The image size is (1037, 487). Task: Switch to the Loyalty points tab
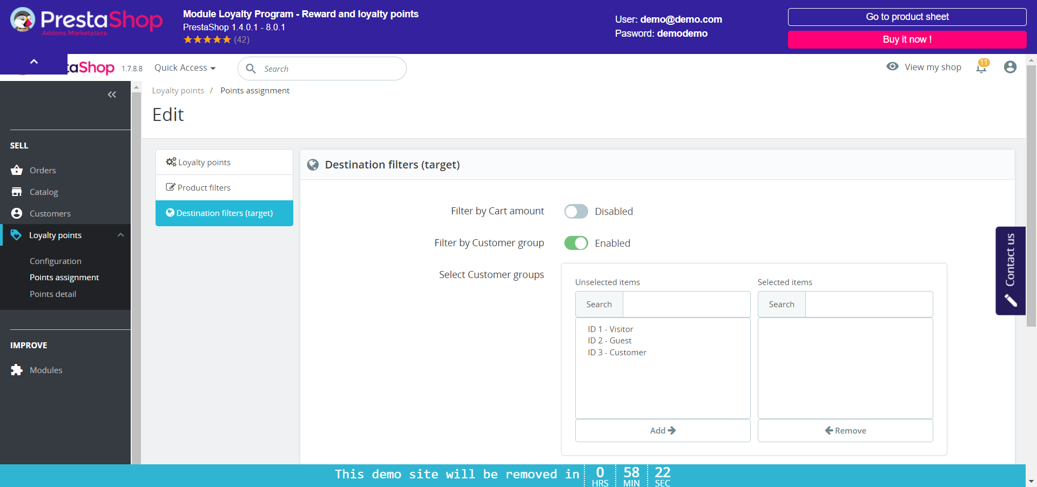[224, 162]
